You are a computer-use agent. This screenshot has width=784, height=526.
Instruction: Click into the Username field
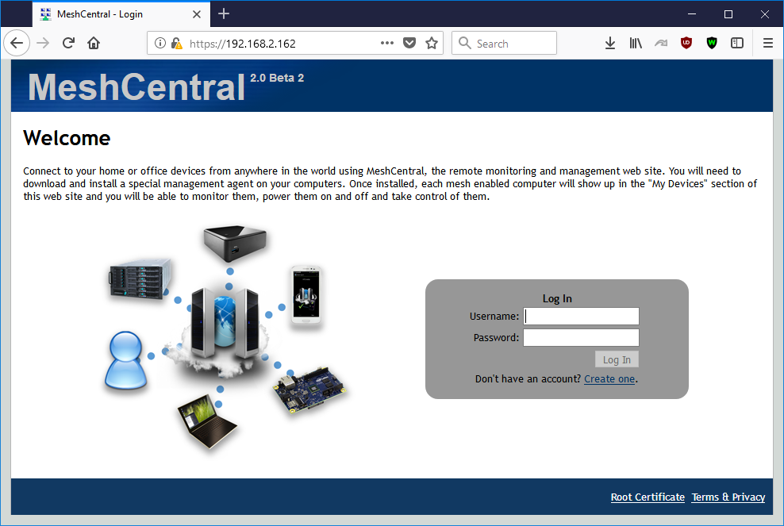click(581, 316)
